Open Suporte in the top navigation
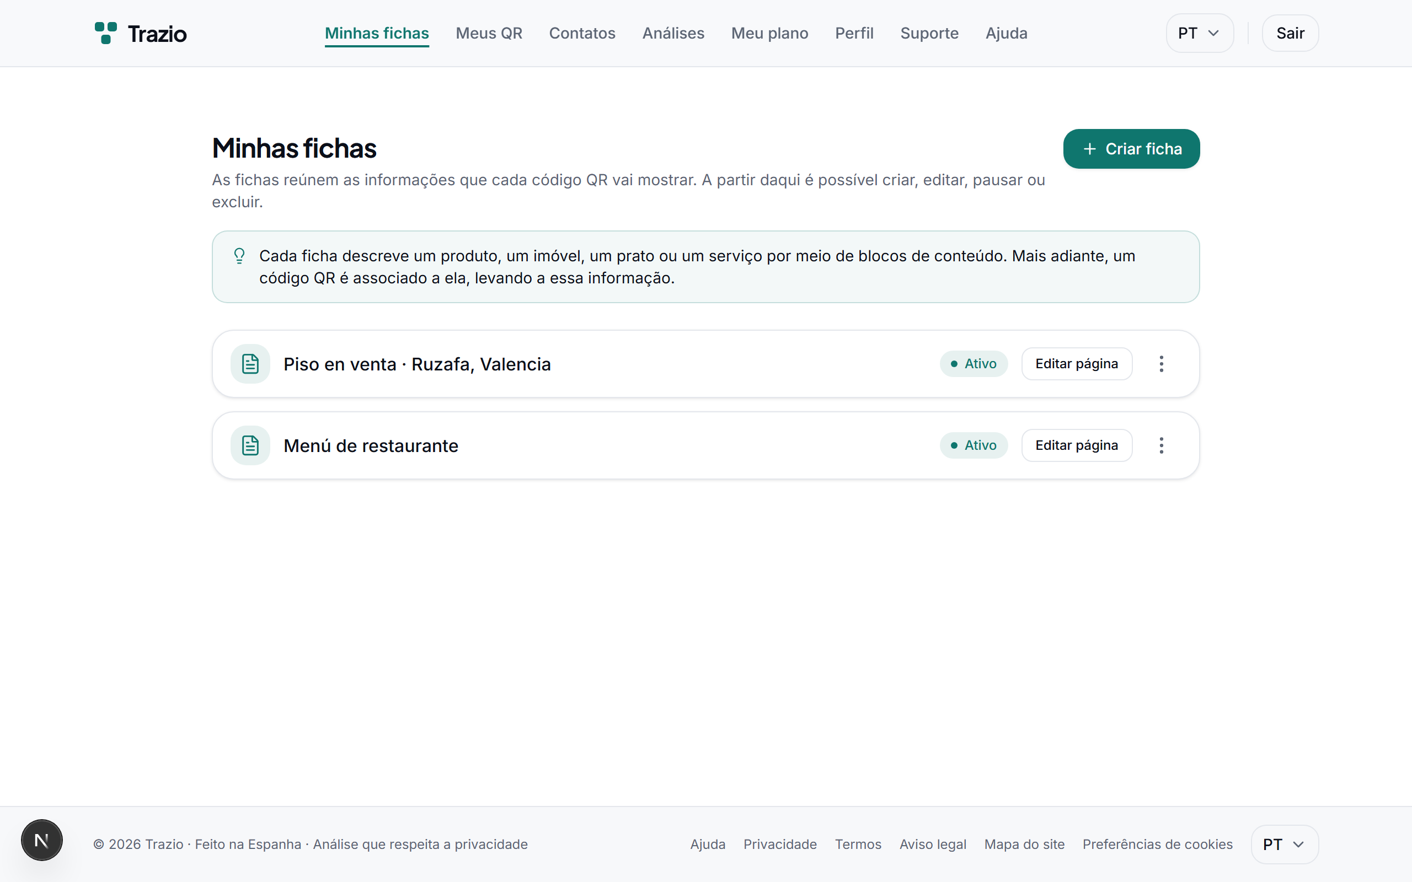Image resolution: width=1412 pixels, height=882 pixels. [x=929, y=33]
